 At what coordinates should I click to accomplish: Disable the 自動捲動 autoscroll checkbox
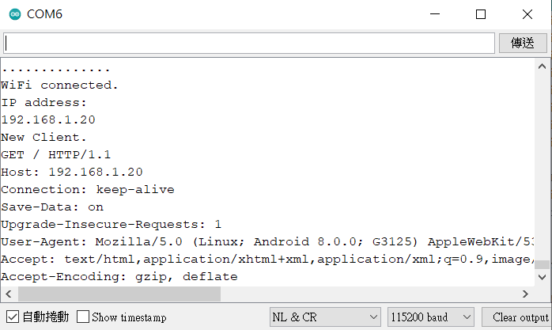(13, 317)
